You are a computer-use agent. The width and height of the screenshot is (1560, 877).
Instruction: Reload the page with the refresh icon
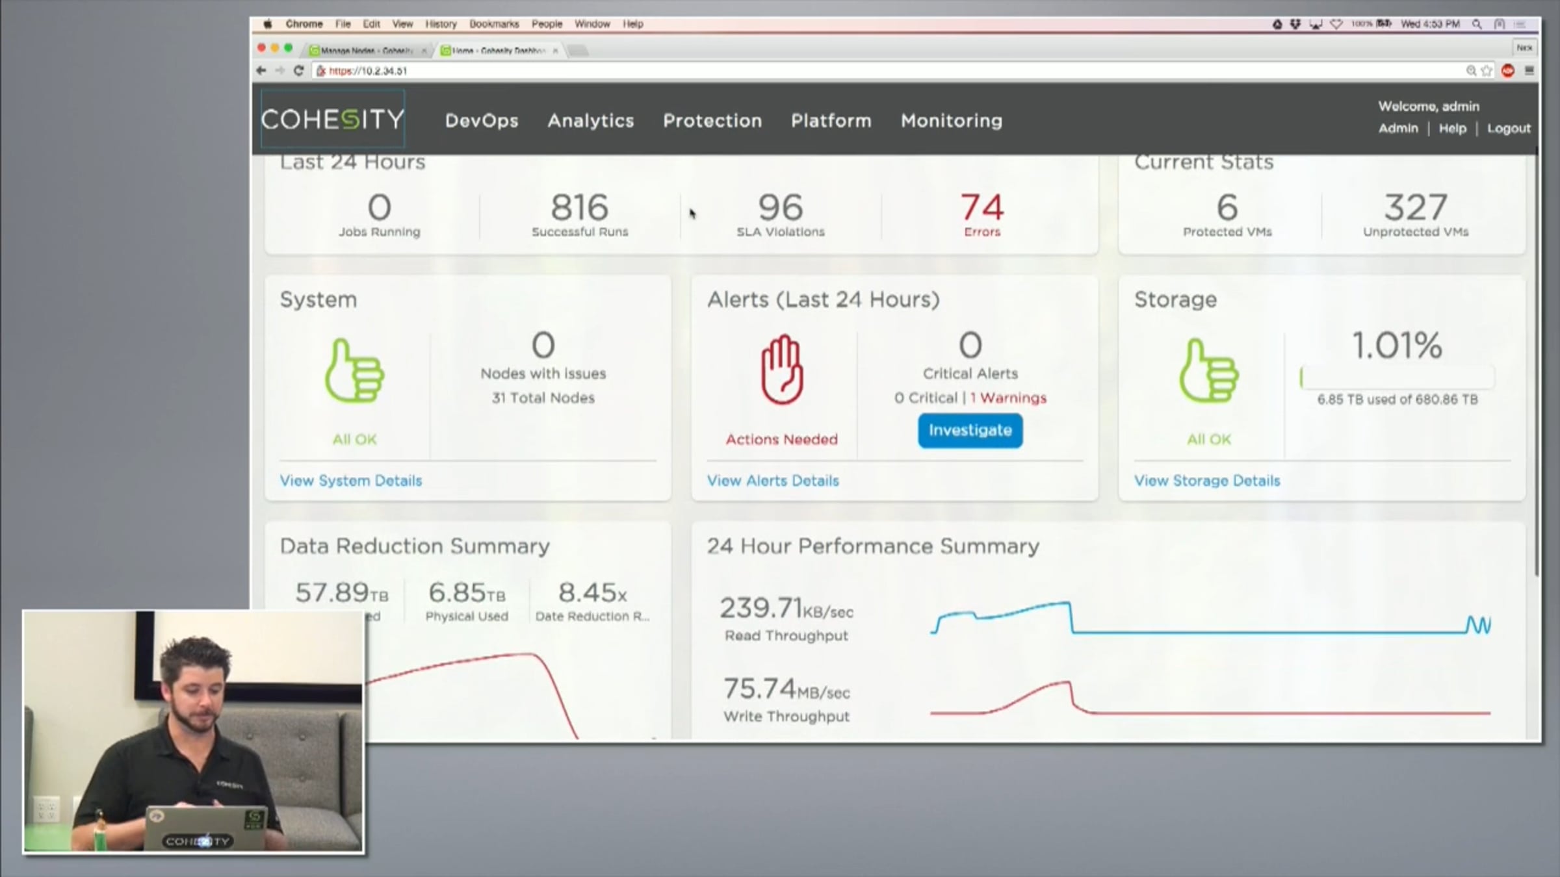299,71
